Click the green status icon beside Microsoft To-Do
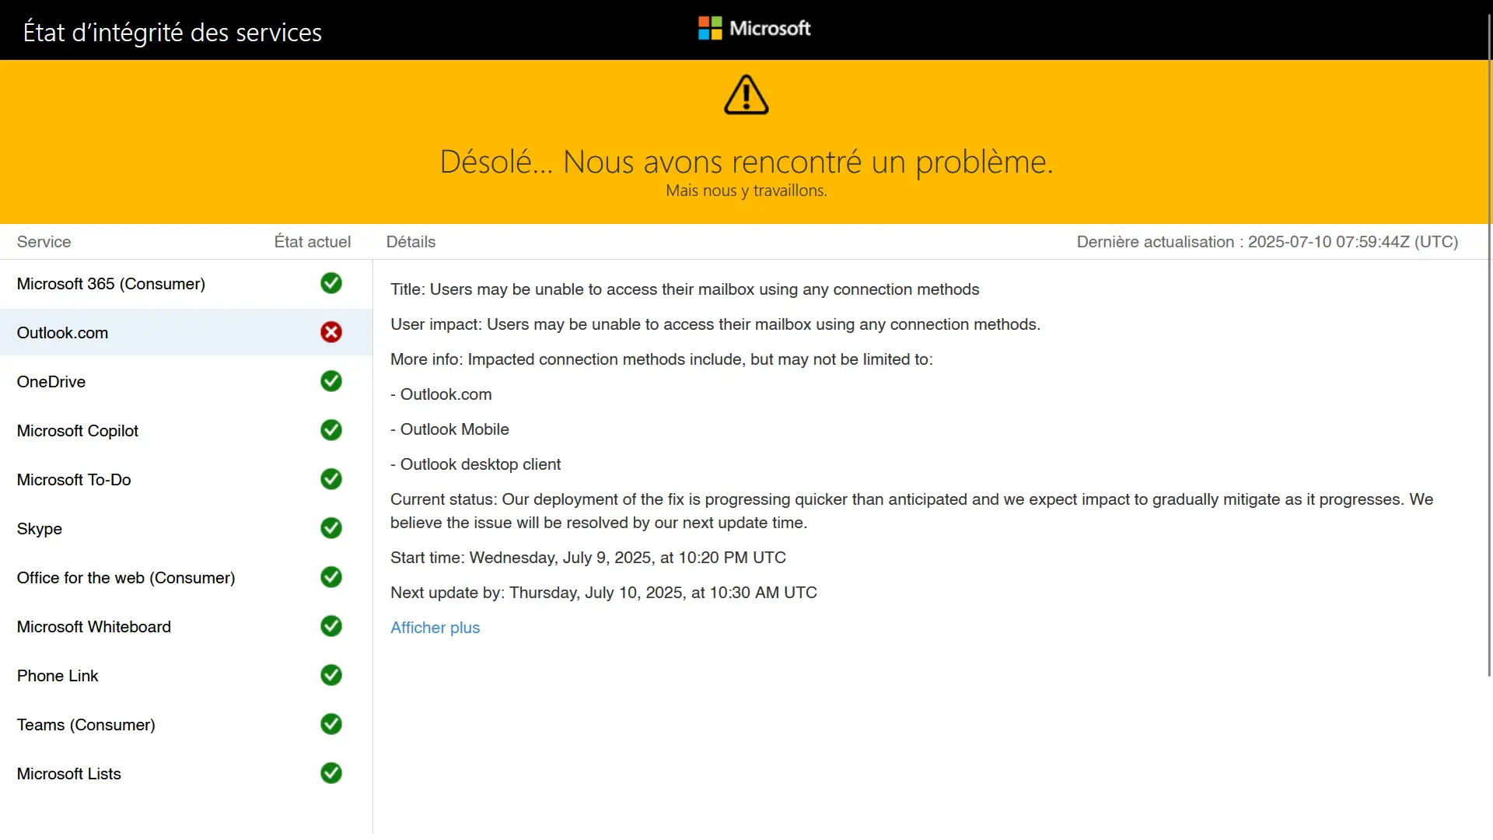This screenshot has width=1493, height=840. point(331,479)
